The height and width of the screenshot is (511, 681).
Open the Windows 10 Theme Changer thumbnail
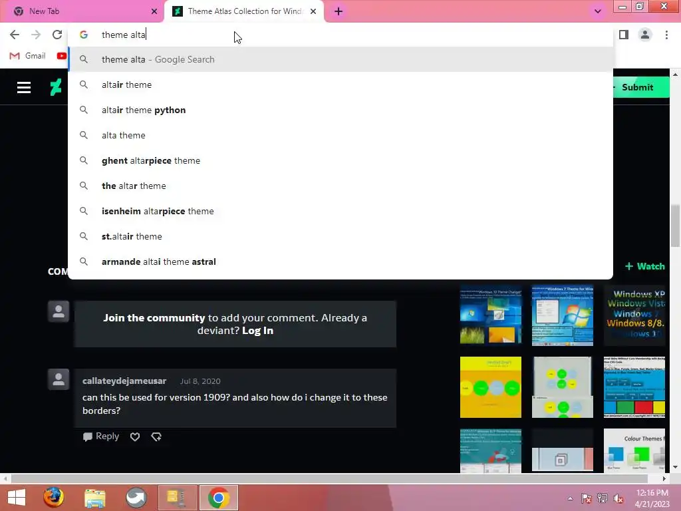click(x=491, y=315)
